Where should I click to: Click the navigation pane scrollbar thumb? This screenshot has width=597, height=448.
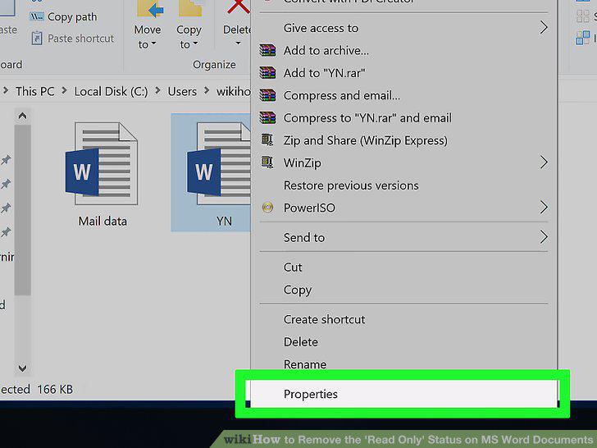tap(22, 209)
